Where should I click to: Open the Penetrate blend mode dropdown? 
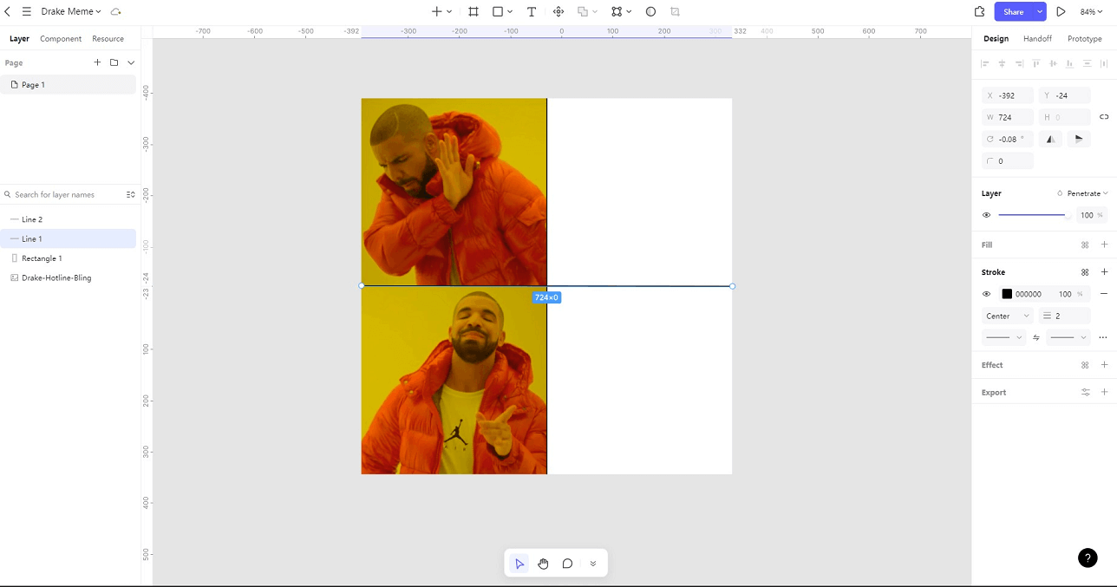[x=1082, y=193]
